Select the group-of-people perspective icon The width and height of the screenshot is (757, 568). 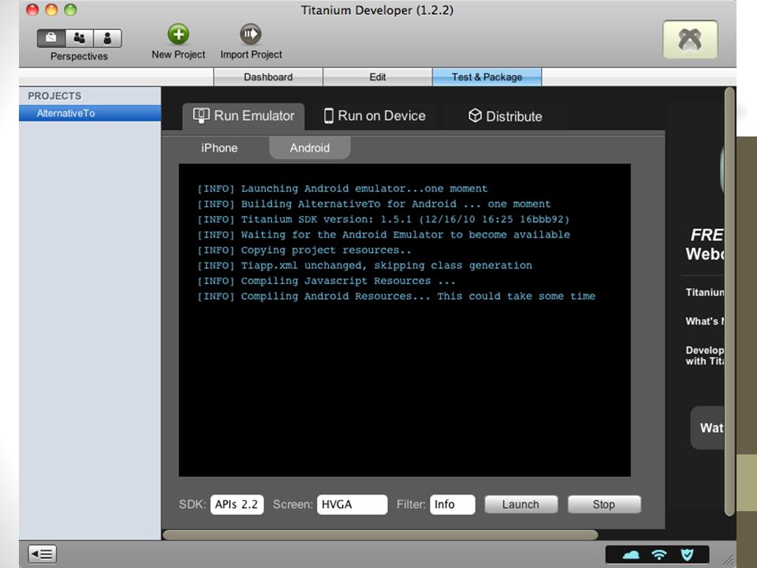79,38
